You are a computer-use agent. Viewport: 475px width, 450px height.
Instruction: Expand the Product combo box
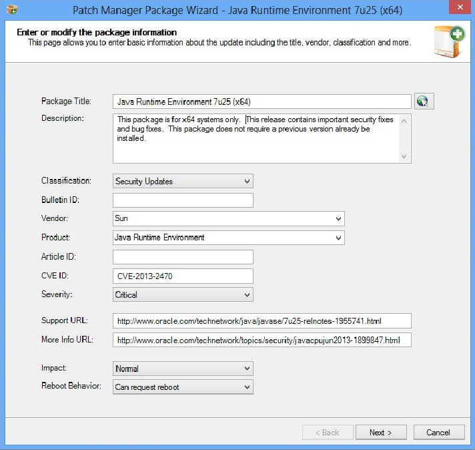(x=338, y=238)
